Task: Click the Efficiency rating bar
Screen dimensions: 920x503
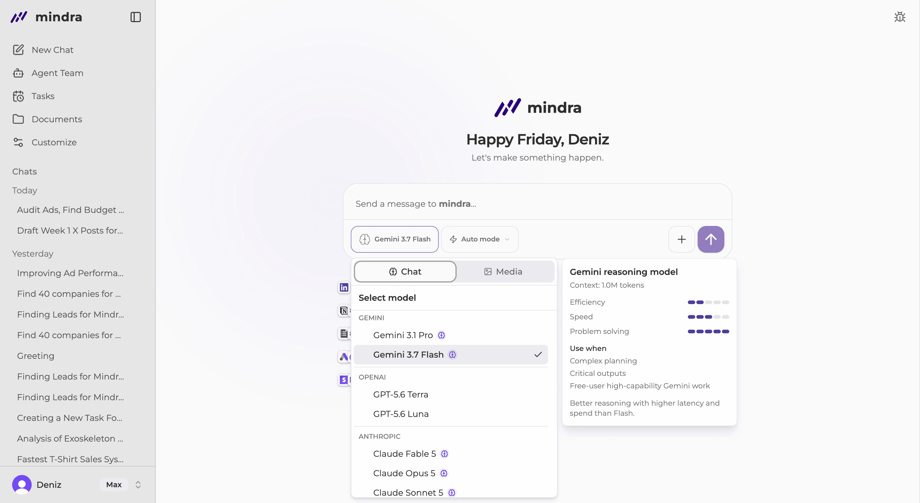Action: pyautogui.click(x=708, y=302)
